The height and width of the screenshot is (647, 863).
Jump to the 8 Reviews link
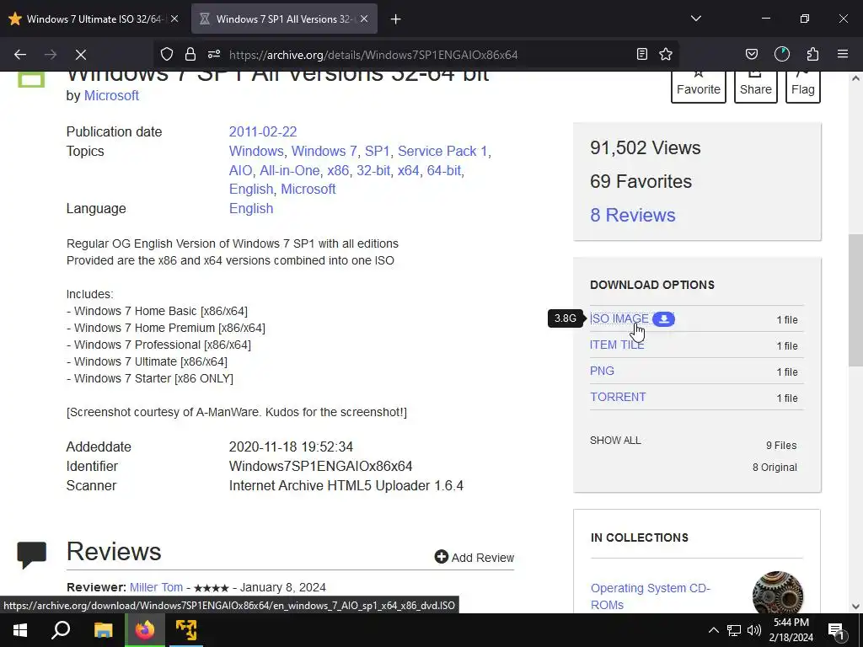(632, 215)
